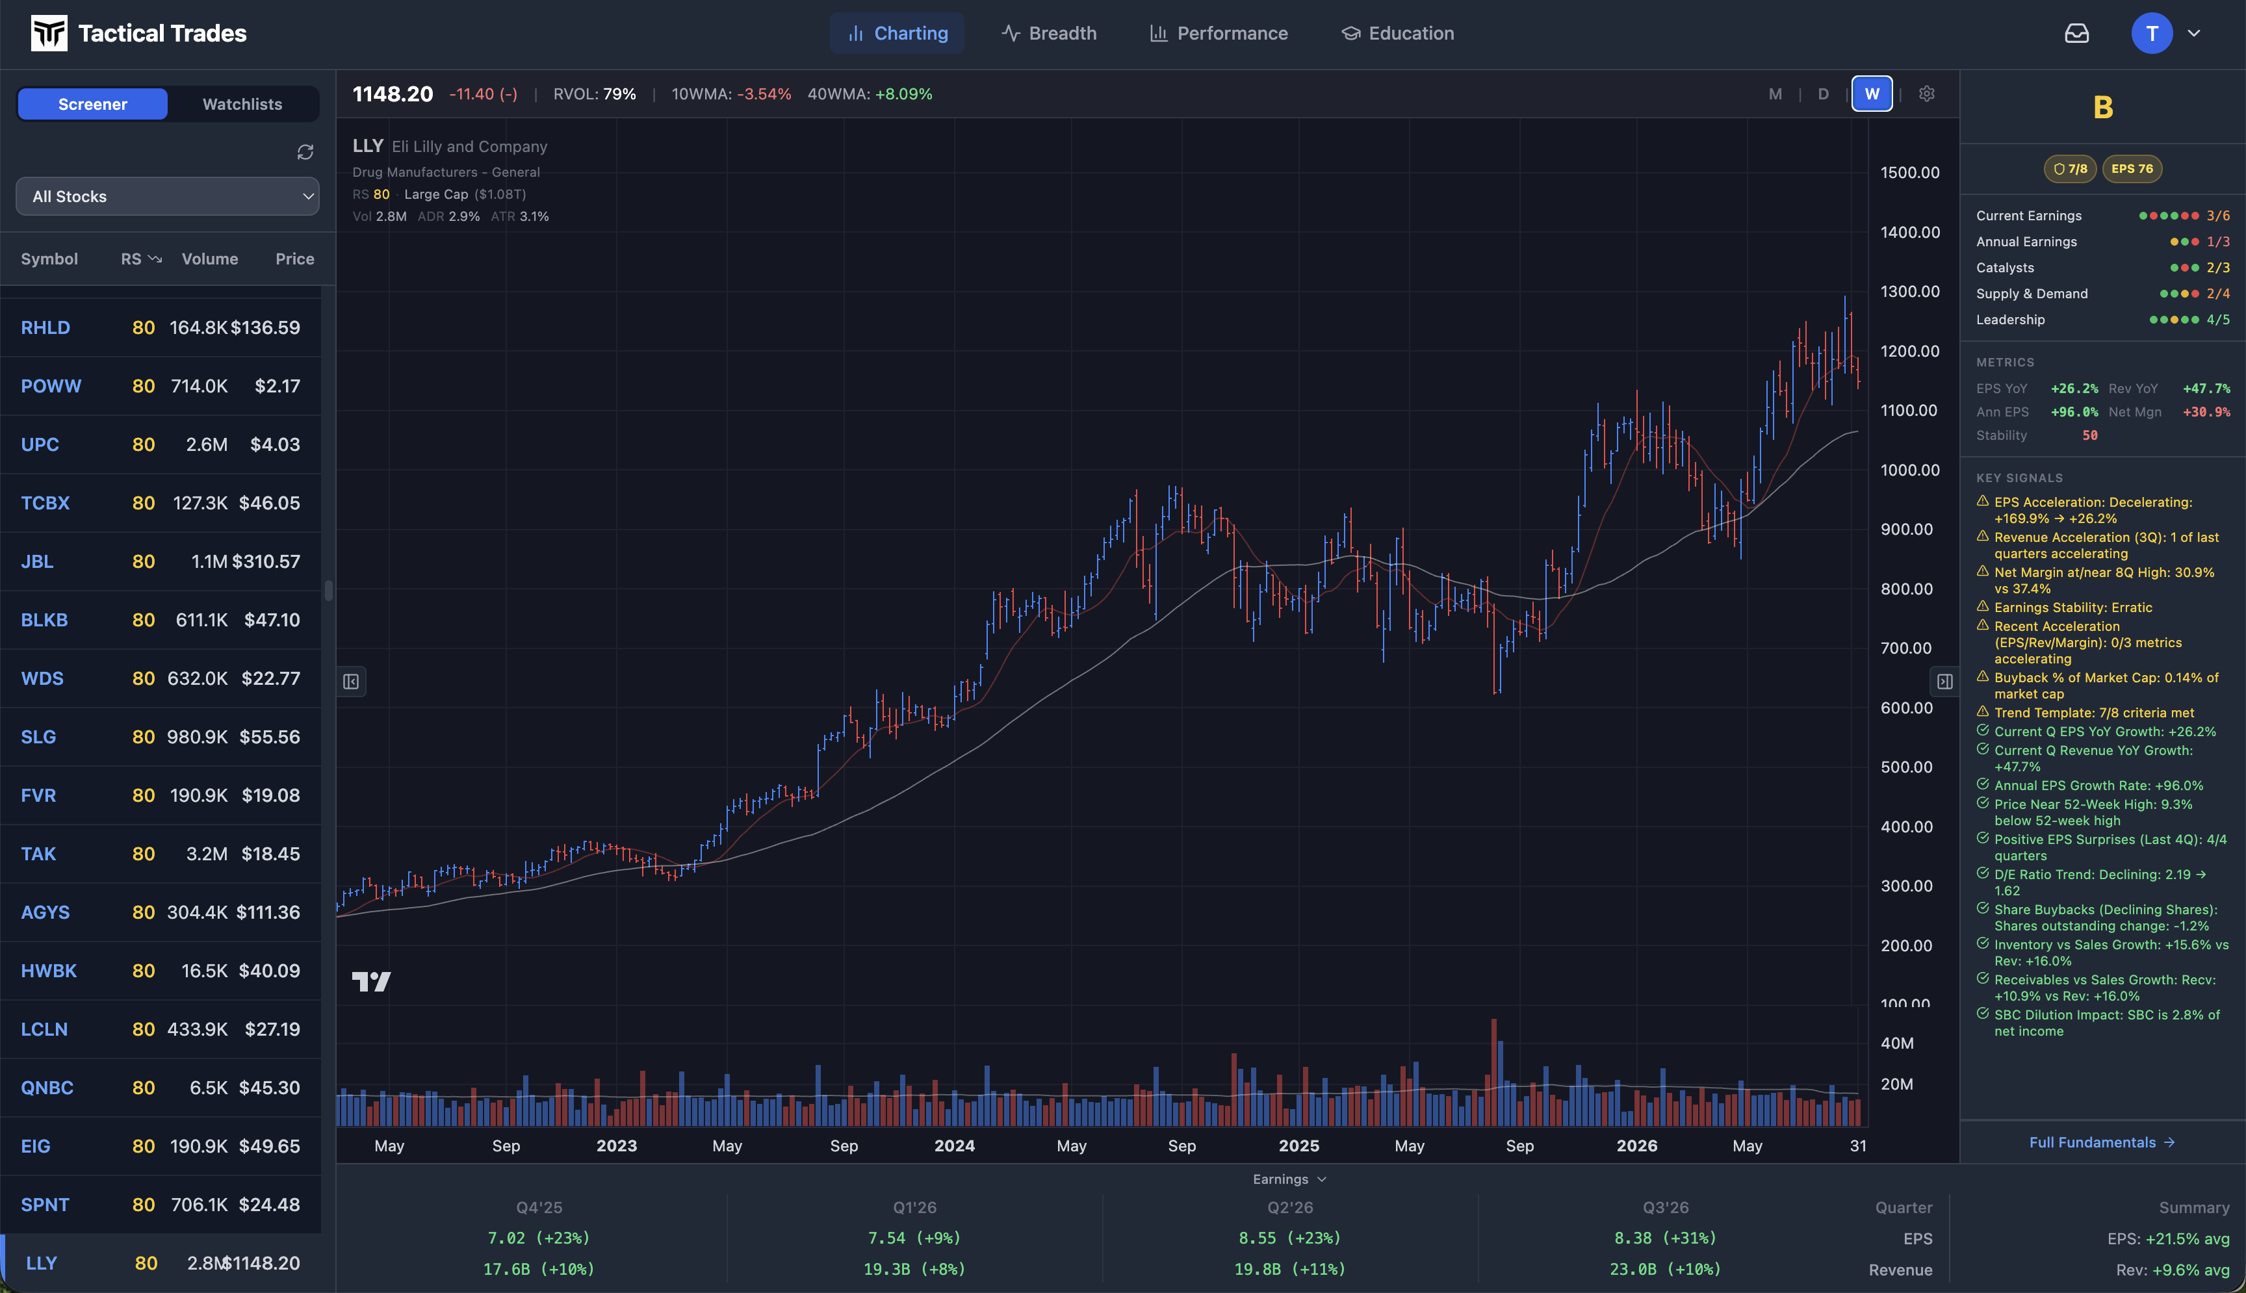Select LLY stock row
The image size is (2246, 1293).
coord(161,1263)
